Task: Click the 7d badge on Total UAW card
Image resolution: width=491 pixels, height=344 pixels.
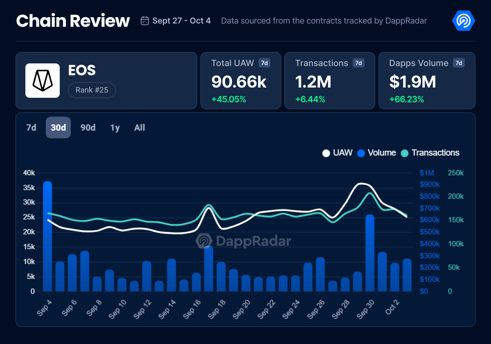Action: (264, 63)
